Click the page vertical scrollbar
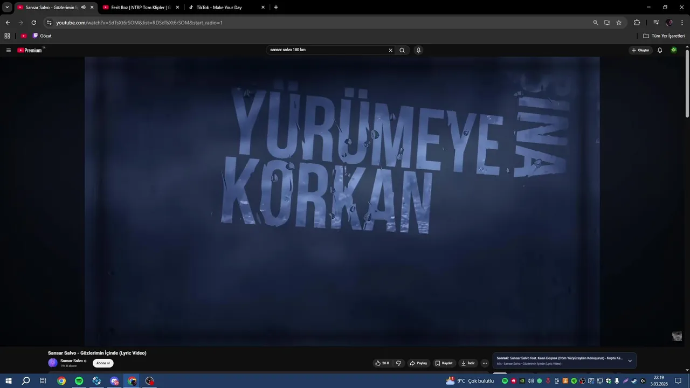This screenshot has width=690, height=388. pyautogui.click(x=687, y=84)
